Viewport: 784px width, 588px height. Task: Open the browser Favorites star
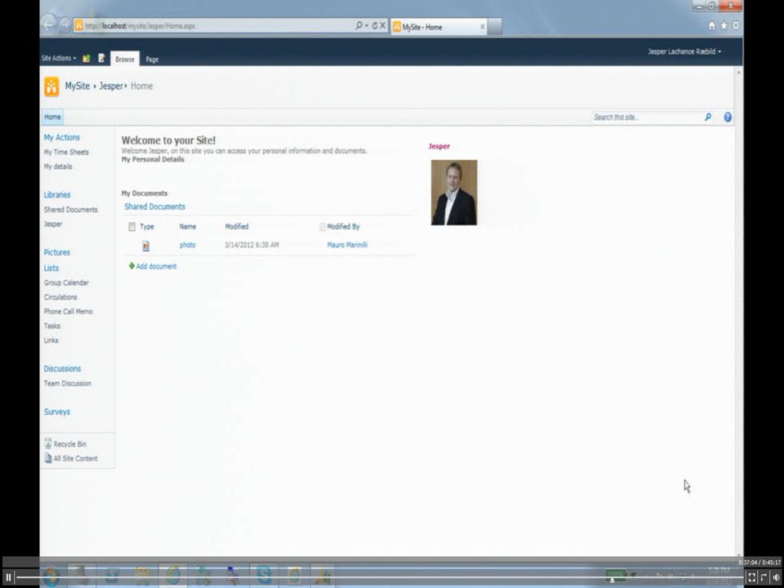click(x=724, y=25)
